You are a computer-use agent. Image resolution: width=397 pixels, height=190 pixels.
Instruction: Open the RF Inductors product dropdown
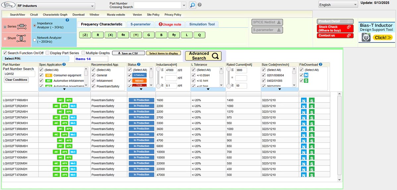click(x=55, y=6)
